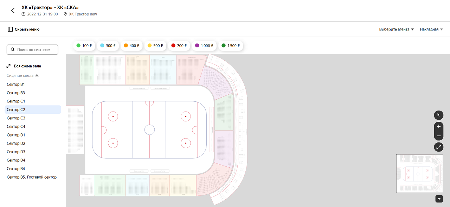Collapse the minimap with down arrow
The height and width of the screenshot is (207, 450).
click(x=439, y=199)
